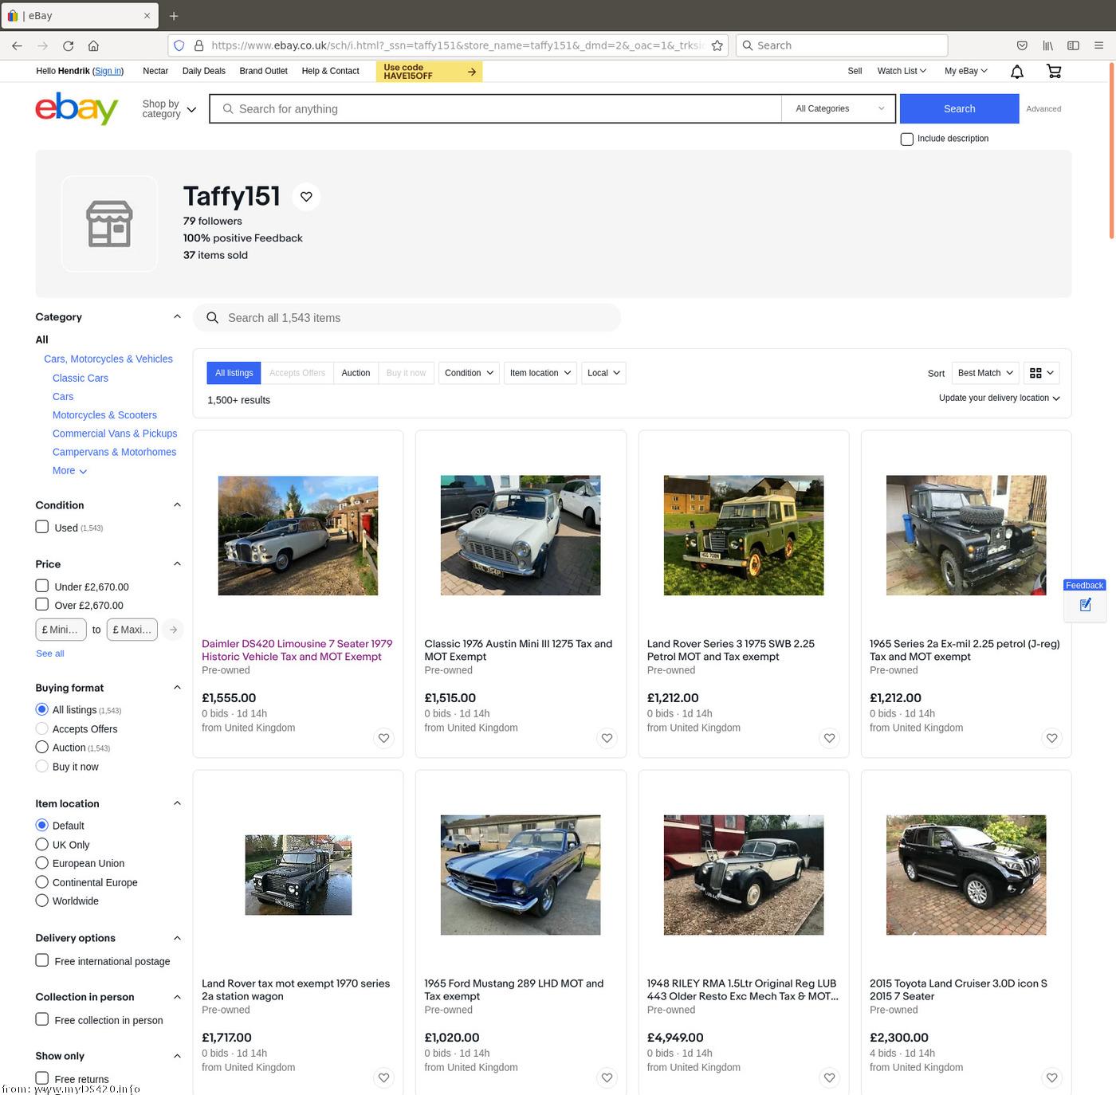Save seller Taffy151 with heart icon
This screenshot has width=1116, height=1095.
[306, 197]
